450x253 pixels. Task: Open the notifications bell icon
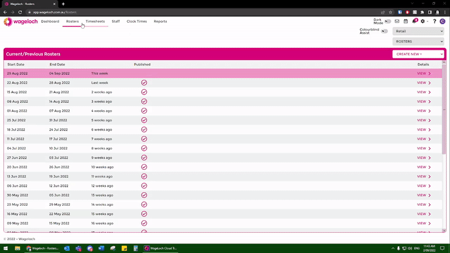[x=415, y=21]
